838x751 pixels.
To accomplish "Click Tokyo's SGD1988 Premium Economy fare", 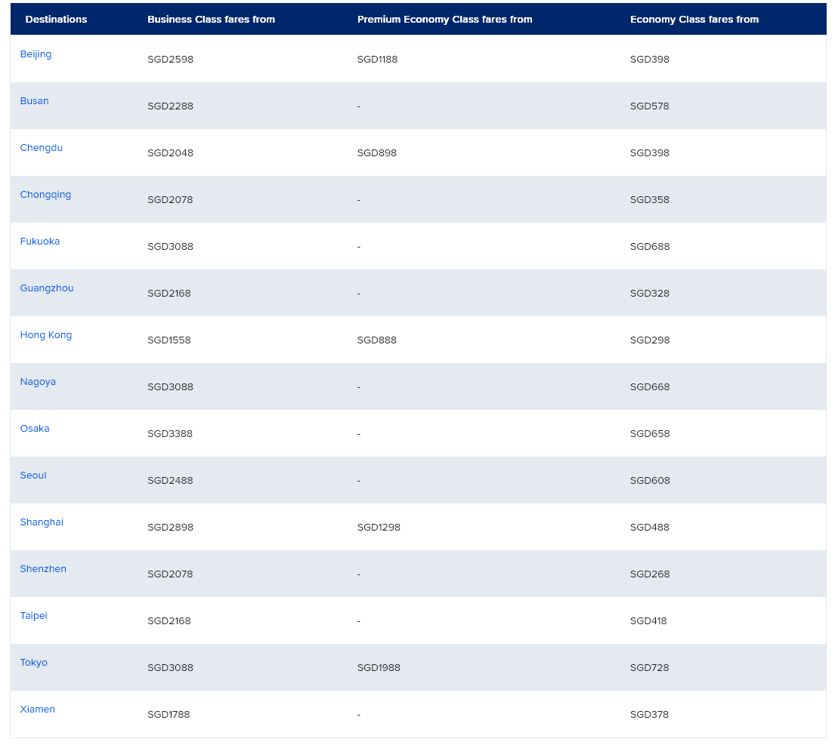I will [x=379, y=668].
